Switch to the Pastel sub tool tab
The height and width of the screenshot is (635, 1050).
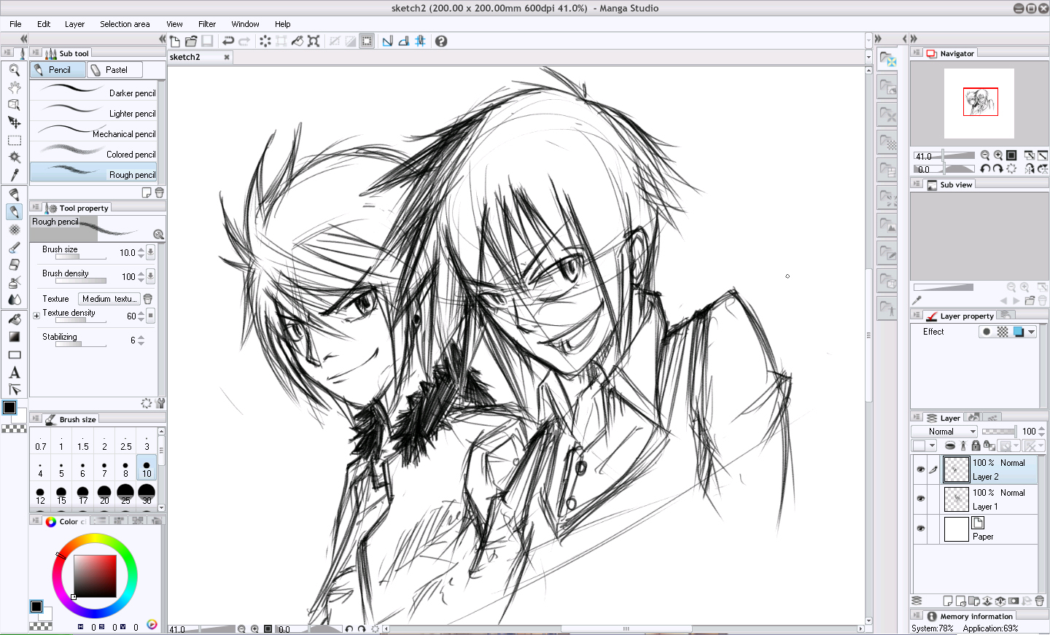pos(115,70)
